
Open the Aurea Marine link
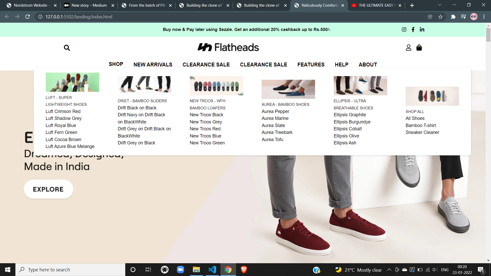tap(275, 118)
